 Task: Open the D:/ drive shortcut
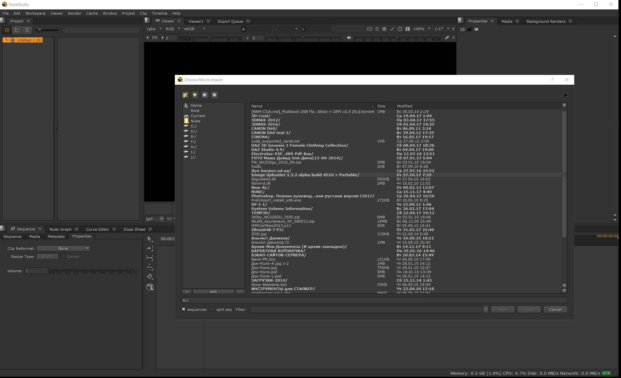pos(194,131)
